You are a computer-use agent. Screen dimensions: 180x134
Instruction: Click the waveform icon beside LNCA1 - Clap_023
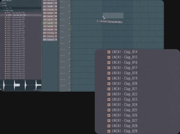pyautogui.click(x=109, y=99)
